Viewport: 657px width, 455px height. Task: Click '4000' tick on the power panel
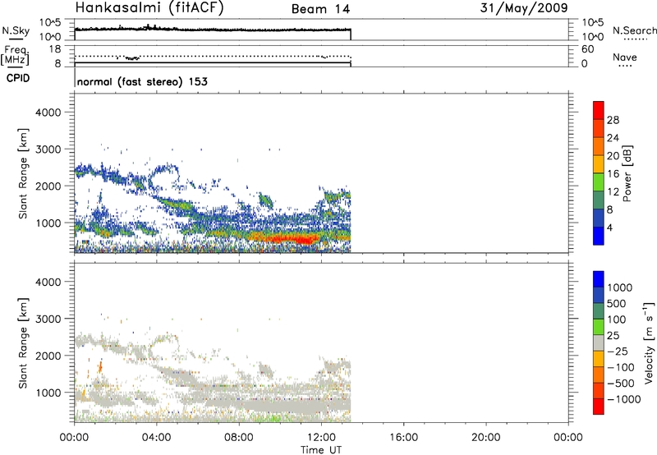pos(48,113)
